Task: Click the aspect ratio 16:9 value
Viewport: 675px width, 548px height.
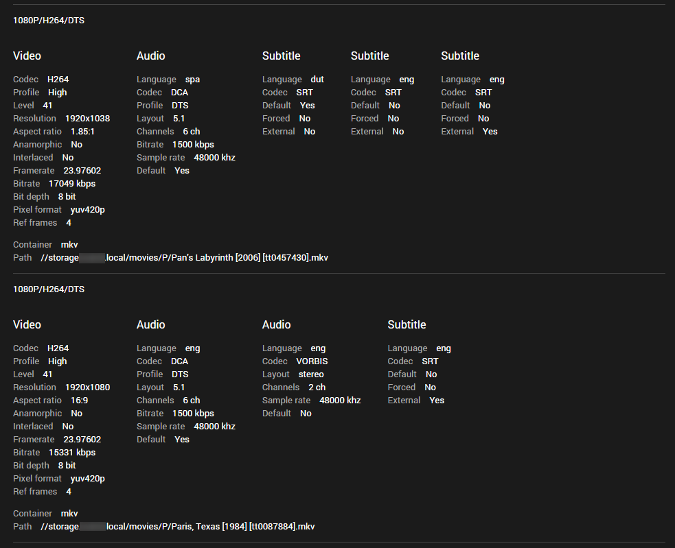Action: tap(79, 400)
